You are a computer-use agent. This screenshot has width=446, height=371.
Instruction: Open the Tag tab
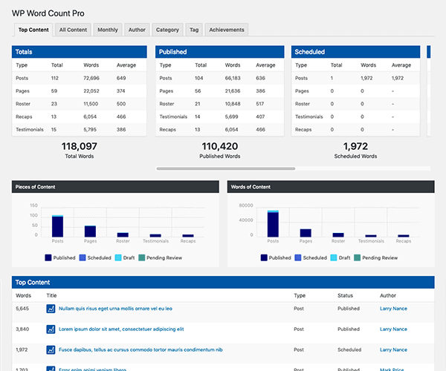pos(194,30)
